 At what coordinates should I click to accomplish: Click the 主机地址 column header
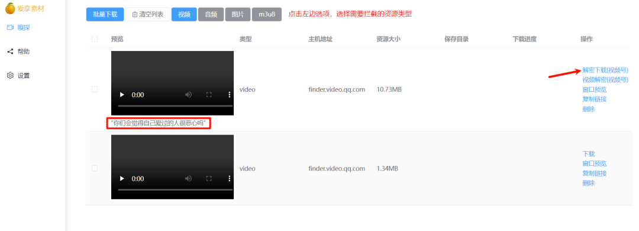[320, 39]
